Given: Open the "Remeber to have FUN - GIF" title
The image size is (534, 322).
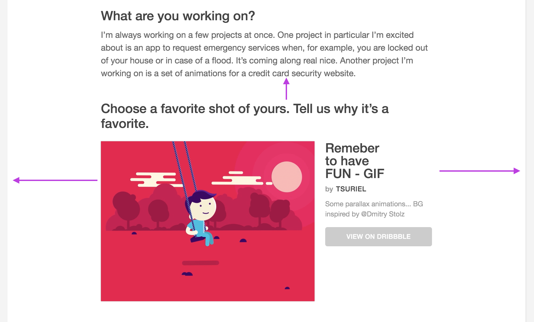Looking at the screenshot, I should (x=355, y=161).
